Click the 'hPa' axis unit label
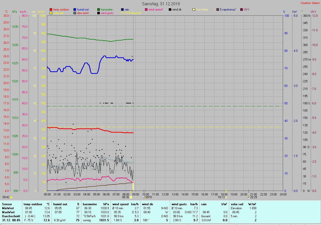The height and width of the screenshot is (225, 321). click(14, 12)
